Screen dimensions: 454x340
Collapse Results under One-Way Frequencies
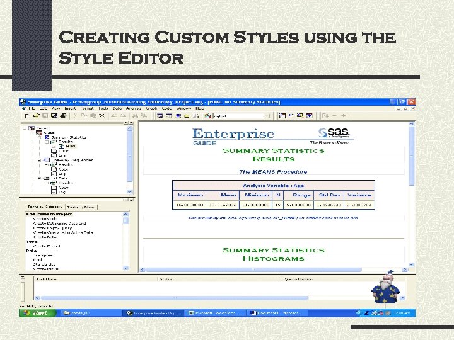click(x=46, y=164)
